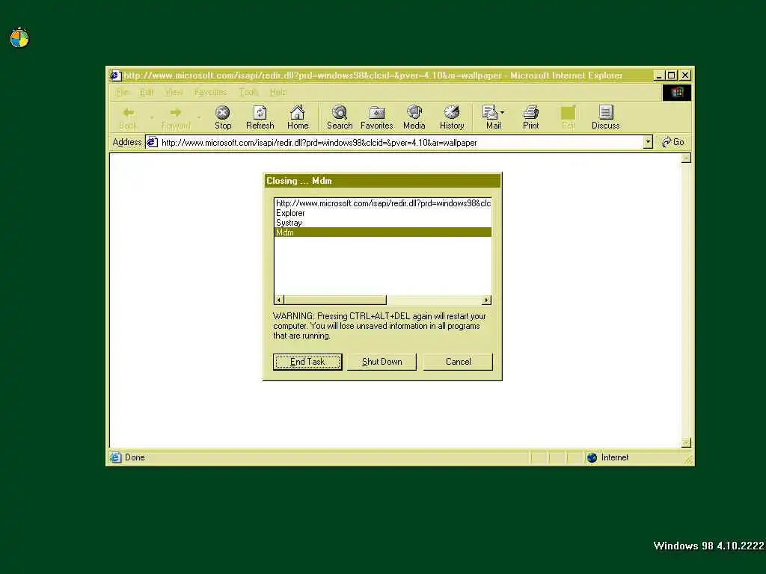Open the Help menu

[278, 92]
